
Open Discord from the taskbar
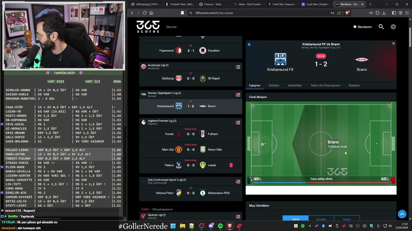tap(211, 226)
